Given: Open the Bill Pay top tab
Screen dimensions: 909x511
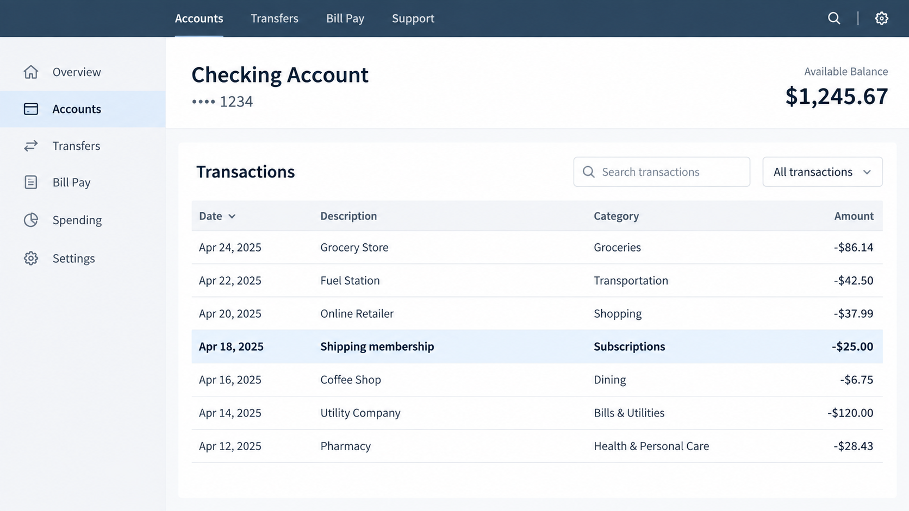Looking at the screenshot, I should pyautogui.click(x=345, y=18).
